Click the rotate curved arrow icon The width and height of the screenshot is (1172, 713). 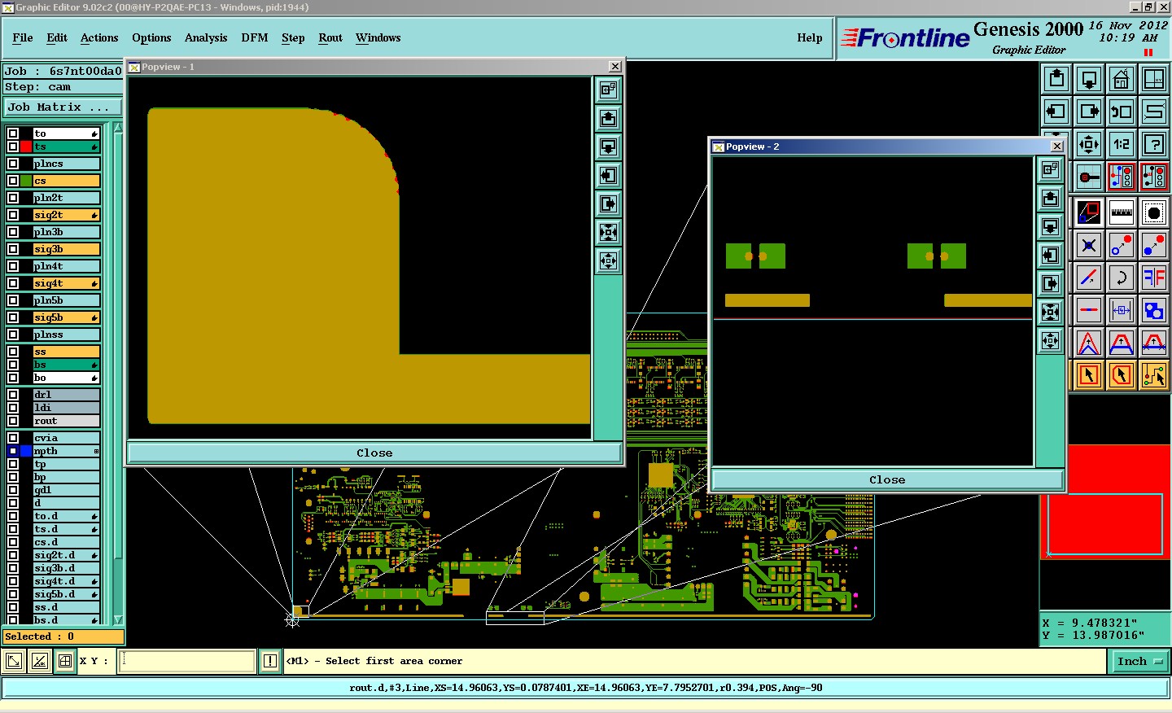point(1122,278)
